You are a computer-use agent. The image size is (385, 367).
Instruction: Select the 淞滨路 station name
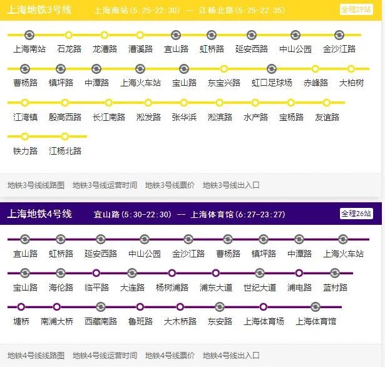pyautogui.click(x=220, y=117)
